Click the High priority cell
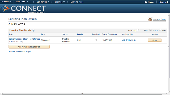Viewport: 170px width, 95px height. pyautogui.click(x=79, y=40)
